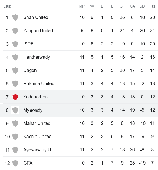Click Shan United's 28 points value

152,17
